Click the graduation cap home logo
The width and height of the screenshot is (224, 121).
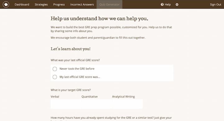(6, 4)
